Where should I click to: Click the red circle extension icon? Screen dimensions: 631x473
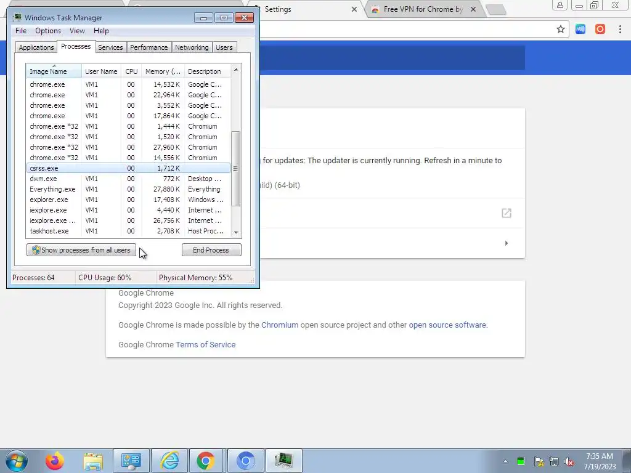point(600,29)
